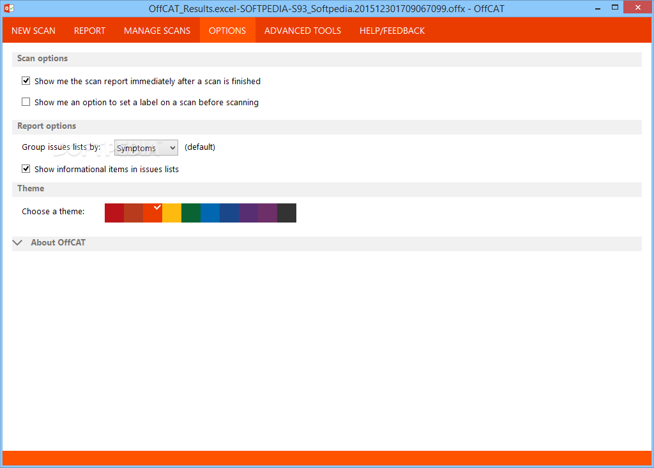Click the OffCAT app icon in title bar
Image resolution: width=654 pixels, height=468 pixels.
9,8
